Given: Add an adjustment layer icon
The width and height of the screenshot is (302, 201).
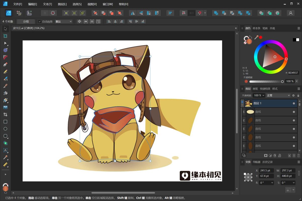Looking at the screenshot, I should (270, 156).
